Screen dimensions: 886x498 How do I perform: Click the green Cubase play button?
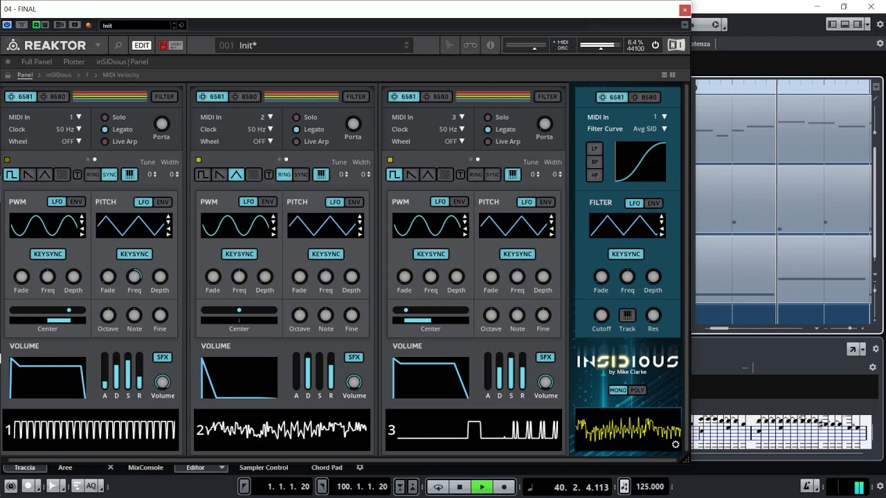482,487
